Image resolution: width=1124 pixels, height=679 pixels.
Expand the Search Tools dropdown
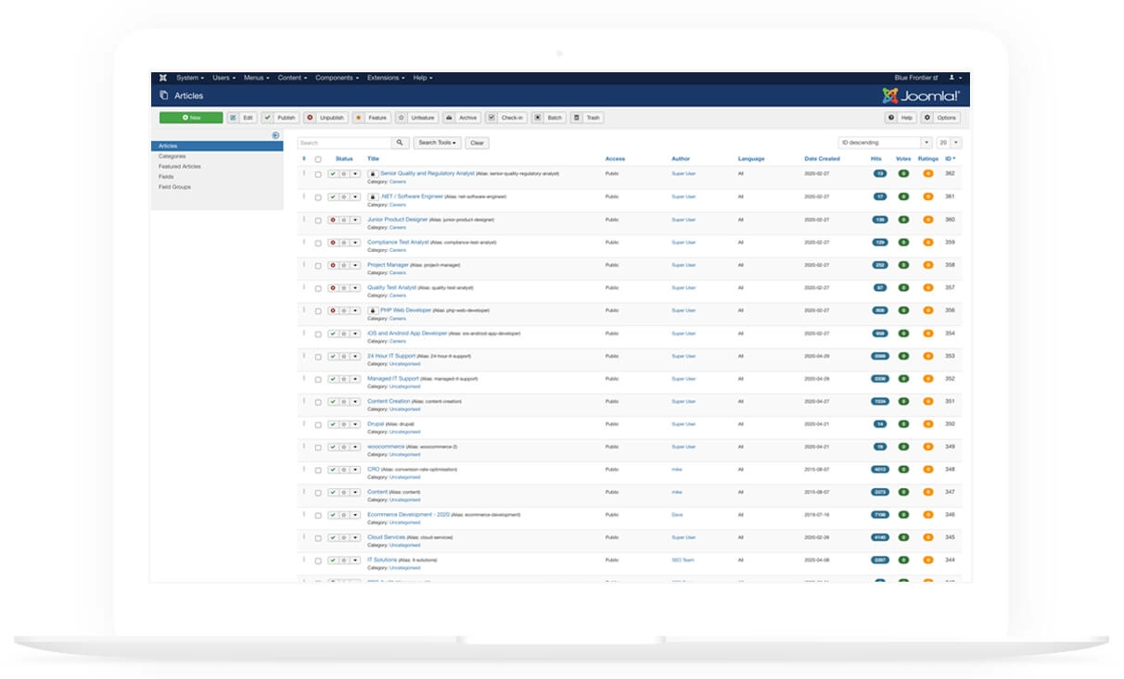tap(437, 143)
